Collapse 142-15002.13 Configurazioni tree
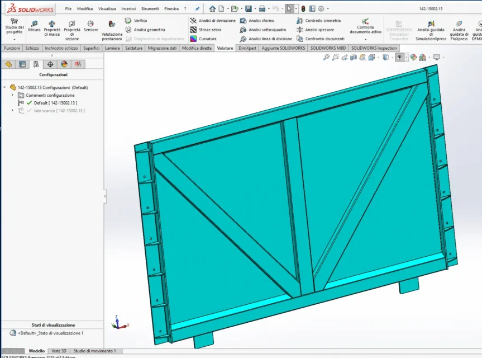 click(x=4, y=87)
